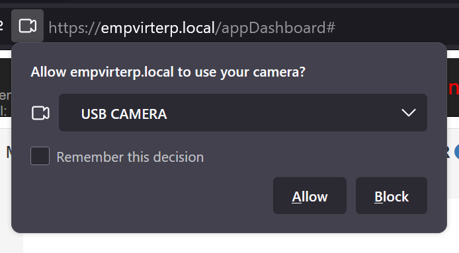
Task: Click the cut-off "R" label near blue circle
Action: [450, 152]
